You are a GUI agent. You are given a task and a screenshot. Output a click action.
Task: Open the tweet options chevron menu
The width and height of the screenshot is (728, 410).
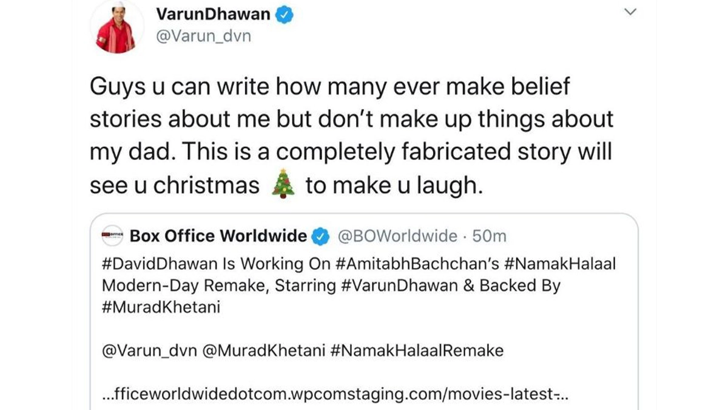point(632,12)
